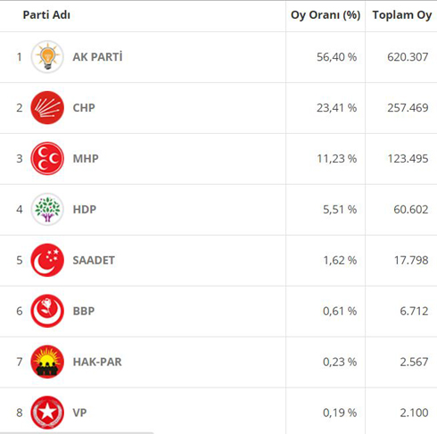Sort by Parti Adı column header
The image size is (437, 434).
(46, 15)
